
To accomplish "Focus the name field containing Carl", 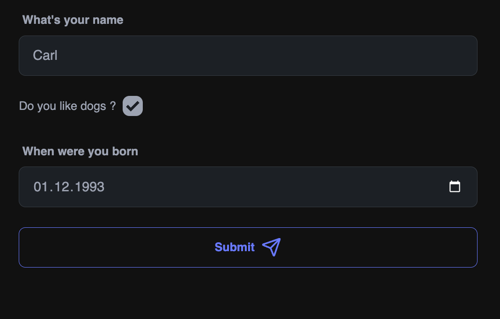I will 248,56.
